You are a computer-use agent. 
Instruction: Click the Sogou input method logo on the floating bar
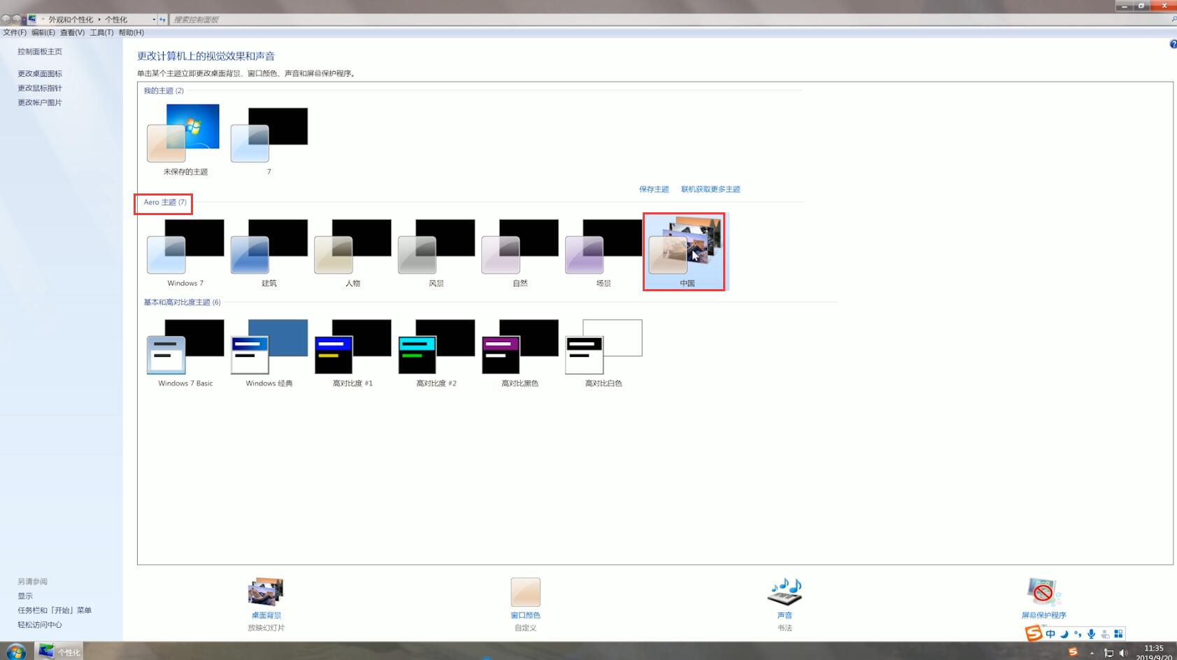(x=1034, y=633)
